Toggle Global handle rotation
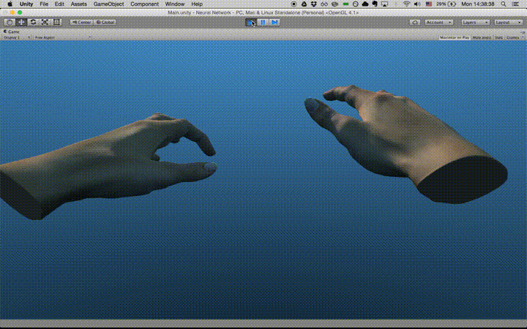Screen dimensions: 527x329 105,23
